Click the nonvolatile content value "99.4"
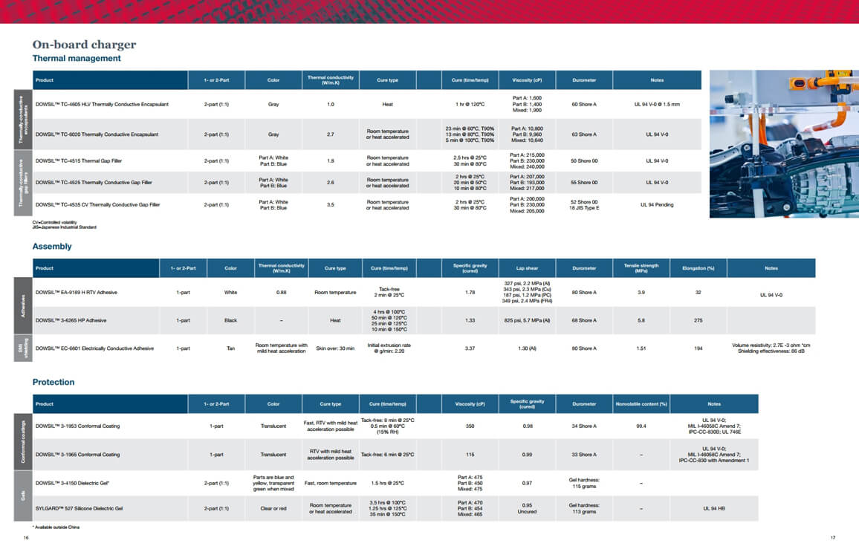859x552 pixels. 641,426
